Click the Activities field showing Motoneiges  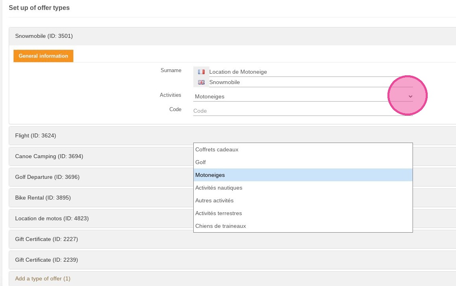303,96
